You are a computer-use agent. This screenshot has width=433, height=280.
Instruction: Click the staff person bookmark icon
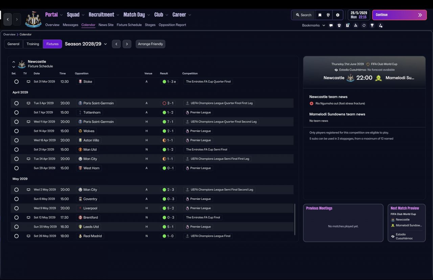(381, 25)
